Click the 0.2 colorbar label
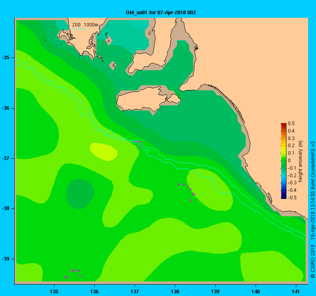 coord(291,146)
